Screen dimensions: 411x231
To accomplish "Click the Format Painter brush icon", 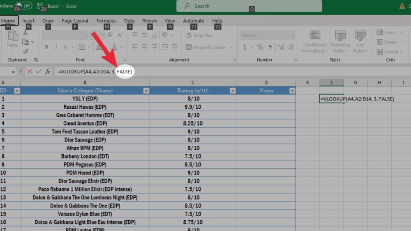I will click(25, 51).
